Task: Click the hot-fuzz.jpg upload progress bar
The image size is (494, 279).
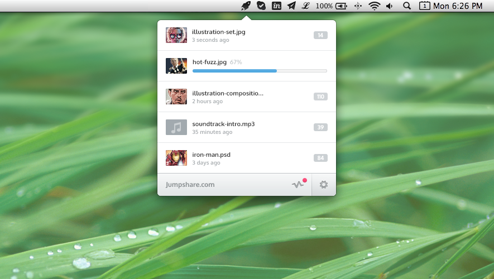Action: click(x=260, y=71)
